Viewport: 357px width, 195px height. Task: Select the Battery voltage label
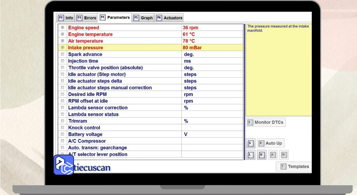85,134
